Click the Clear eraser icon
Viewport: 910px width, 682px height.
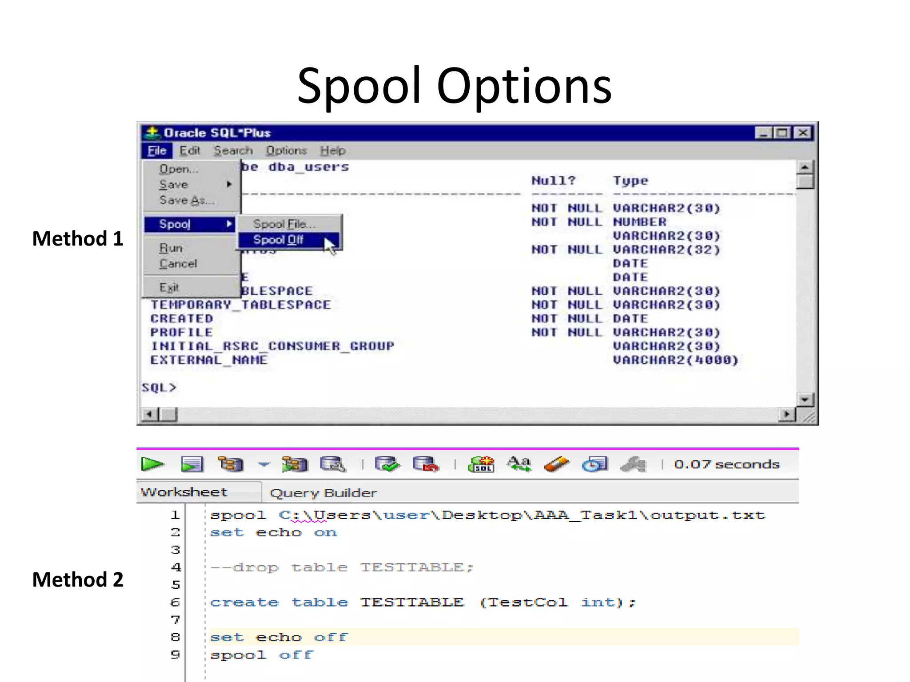click(x=556, y=464)
